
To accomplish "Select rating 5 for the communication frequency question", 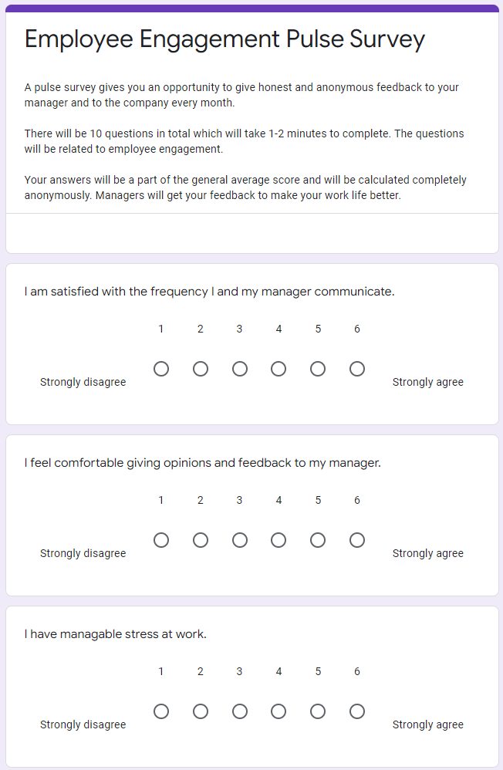I will (318, 369).
